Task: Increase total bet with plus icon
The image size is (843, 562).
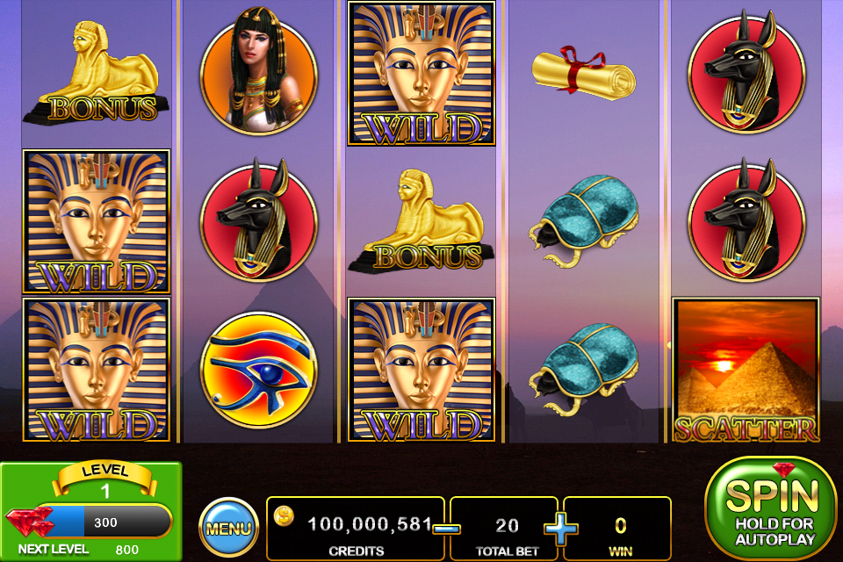Action: (561, 529)
